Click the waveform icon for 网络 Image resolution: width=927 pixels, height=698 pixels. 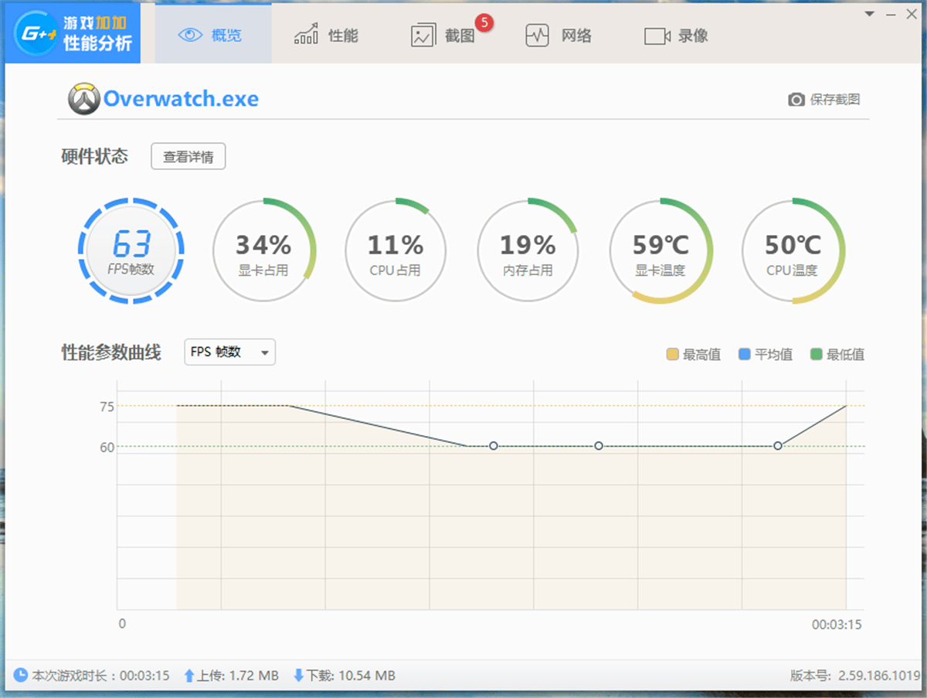coord(537,36)
